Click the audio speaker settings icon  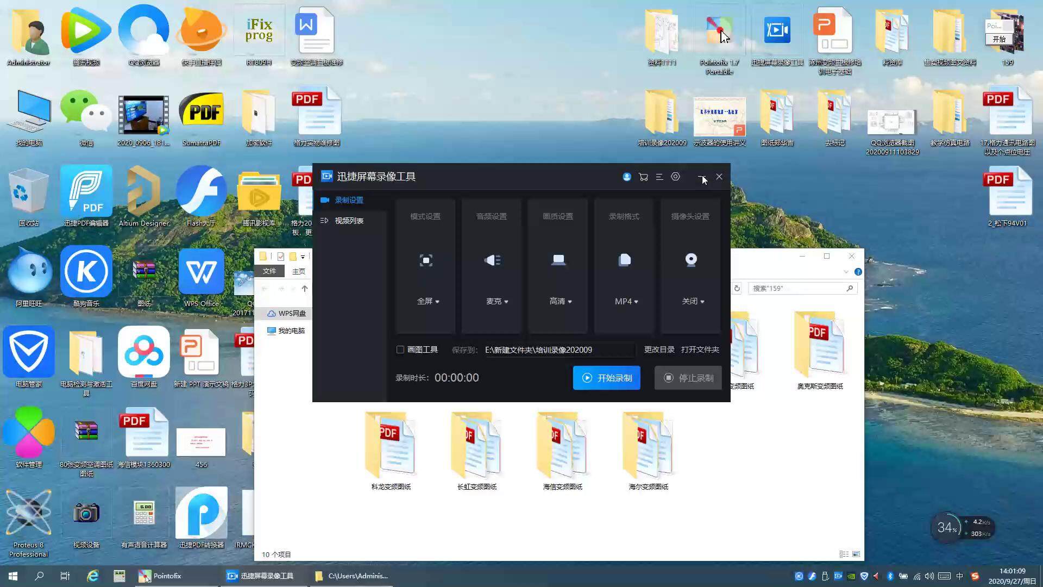pyautogui.click(x=492, y=260)
